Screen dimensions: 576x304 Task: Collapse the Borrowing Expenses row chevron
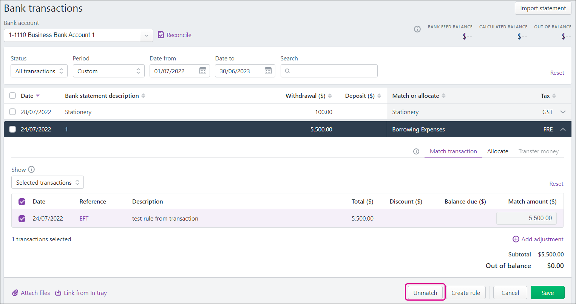click(x=563, y=129)
